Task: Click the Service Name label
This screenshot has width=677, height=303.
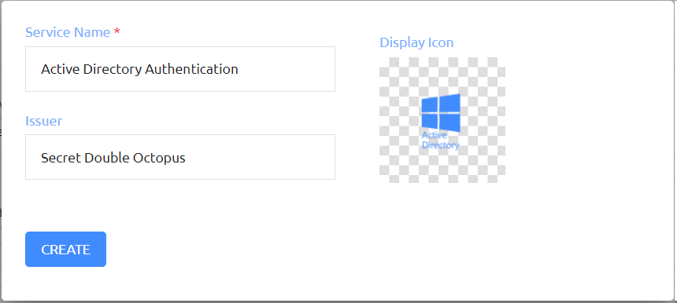Action: coord(68,32)
